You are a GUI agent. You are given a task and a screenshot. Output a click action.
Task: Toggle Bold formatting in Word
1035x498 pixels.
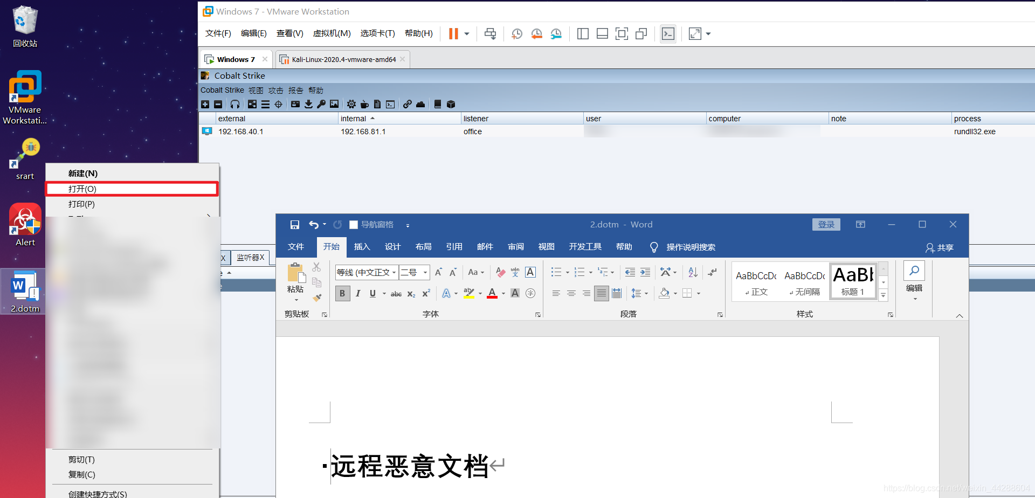(342, 294)
